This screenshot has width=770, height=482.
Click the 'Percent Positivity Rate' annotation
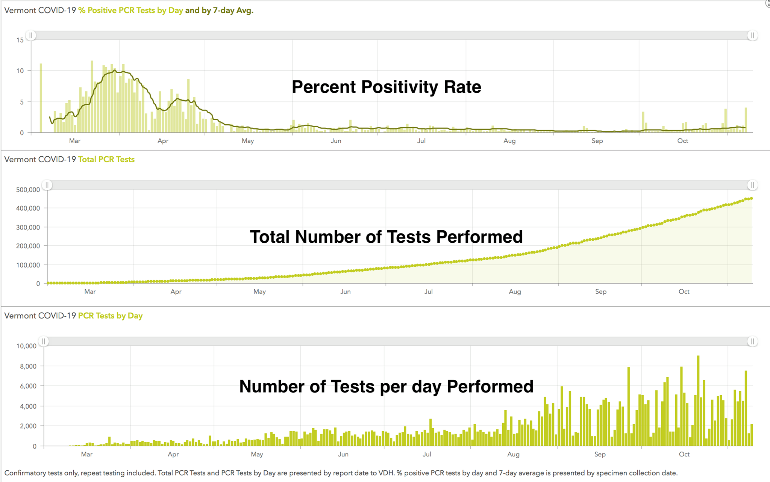[x=386, y=87]
